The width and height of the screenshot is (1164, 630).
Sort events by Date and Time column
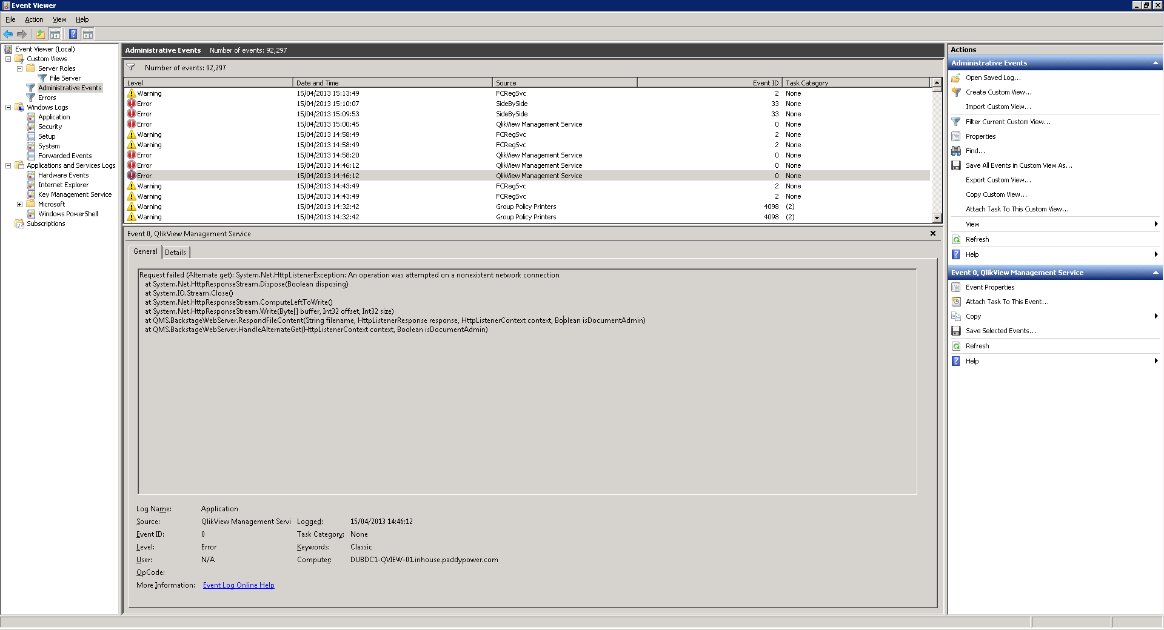(392, 83)
